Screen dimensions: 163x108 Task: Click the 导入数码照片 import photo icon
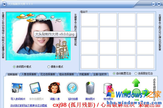tap(17, 88)
